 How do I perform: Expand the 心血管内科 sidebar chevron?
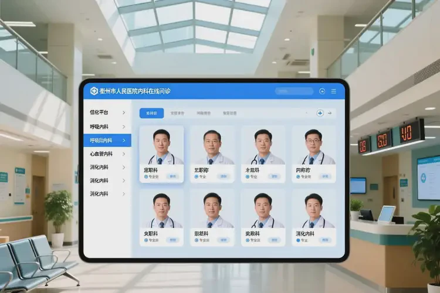[124, 154]
